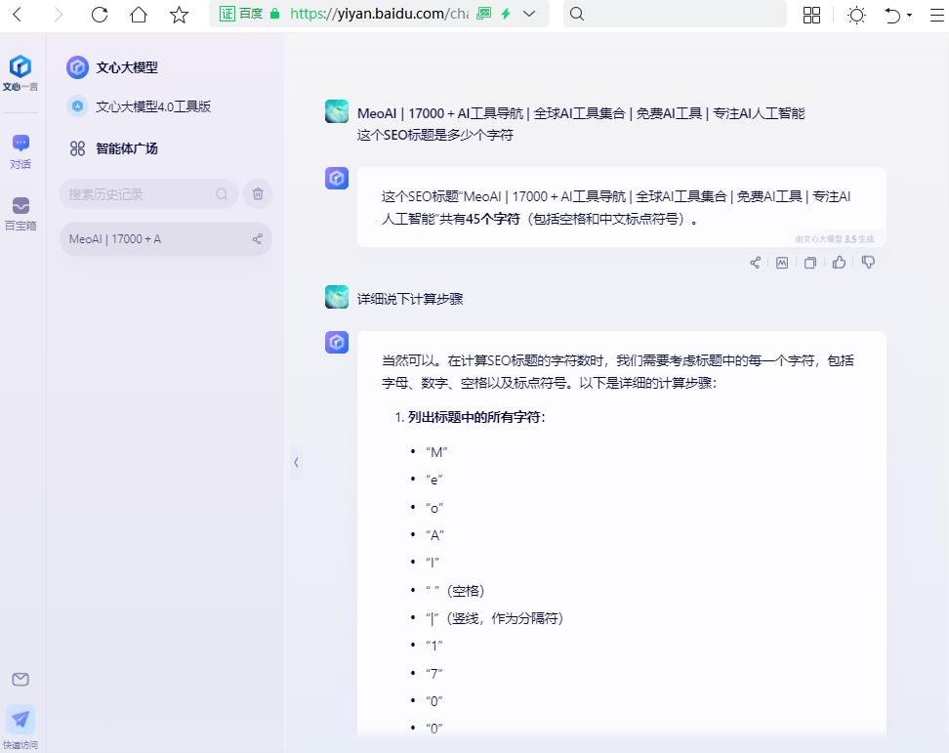949x753 pixels.
Task: Click the 快速访问 paper plane icon
Action: (21, 720)
